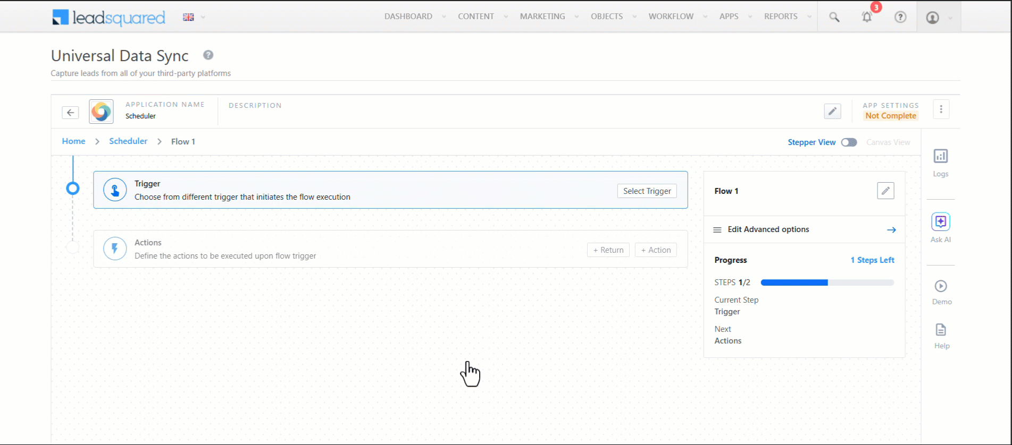Image resolution: width=1012 pixels, height=445 pixels.
Task: Select the Canvas View label
Action: pyautogui.click(x=888, y=142)
